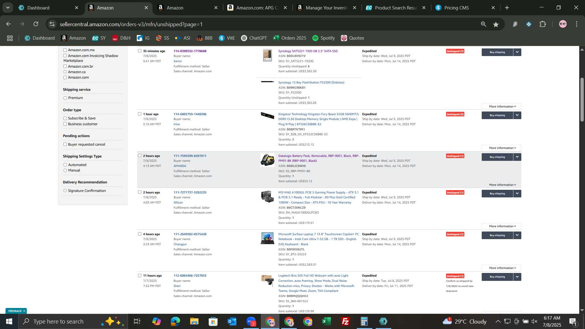Open Chrome three-dot menu

pyautogui.click(x=576, y=24)
